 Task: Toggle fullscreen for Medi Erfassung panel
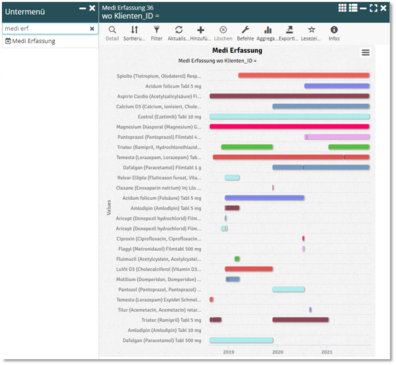coord(373,8)
